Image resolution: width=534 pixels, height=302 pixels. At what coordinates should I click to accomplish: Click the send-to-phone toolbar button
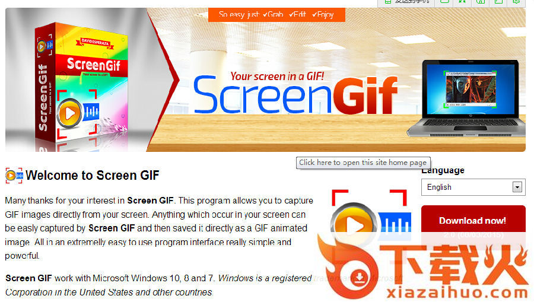[x=406, y=2]
